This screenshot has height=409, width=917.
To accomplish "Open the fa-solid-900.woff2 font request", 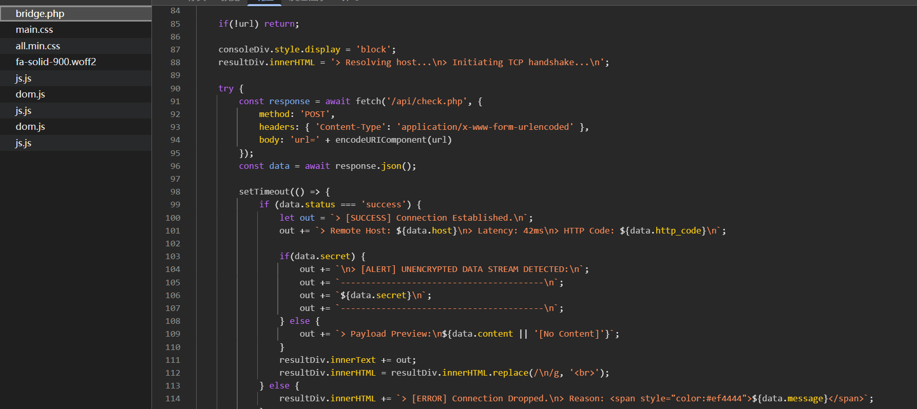I will tap(56, 62).
